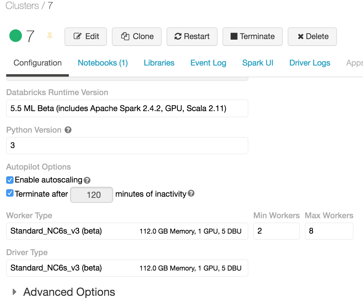Open the Worker Type dropdown

click(127, 231)
